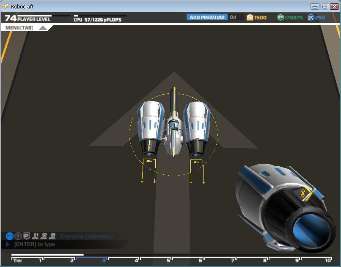Click the right thruster on the robot

[x=197, y=128]
